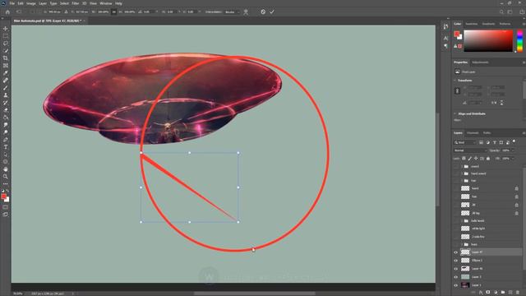Screen dimensions: 526x296
Task: Switch to the Channels tab
Action: point(473,133)
